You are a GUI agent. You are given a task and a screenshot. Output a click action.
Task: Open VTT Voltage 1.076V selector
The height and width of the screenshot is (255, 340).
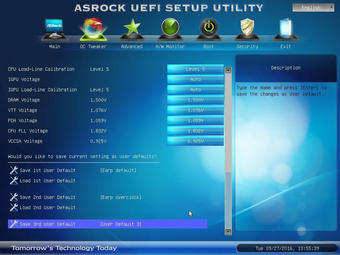tap(195, 110)
